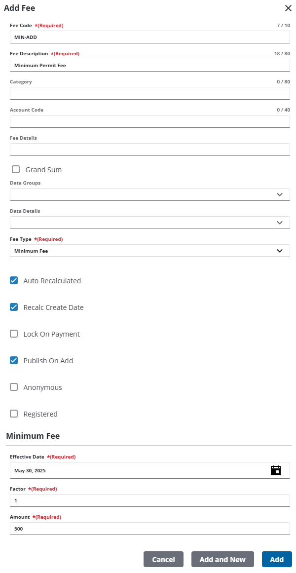Enable Lock On Payment
The height and width of the screenshot is (573, 296).
pos(14,334)
